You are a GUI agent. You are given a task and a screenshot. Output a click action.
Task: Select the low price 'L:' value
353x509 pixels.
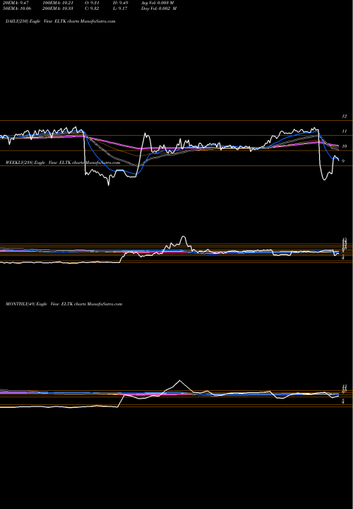[119, 8]
